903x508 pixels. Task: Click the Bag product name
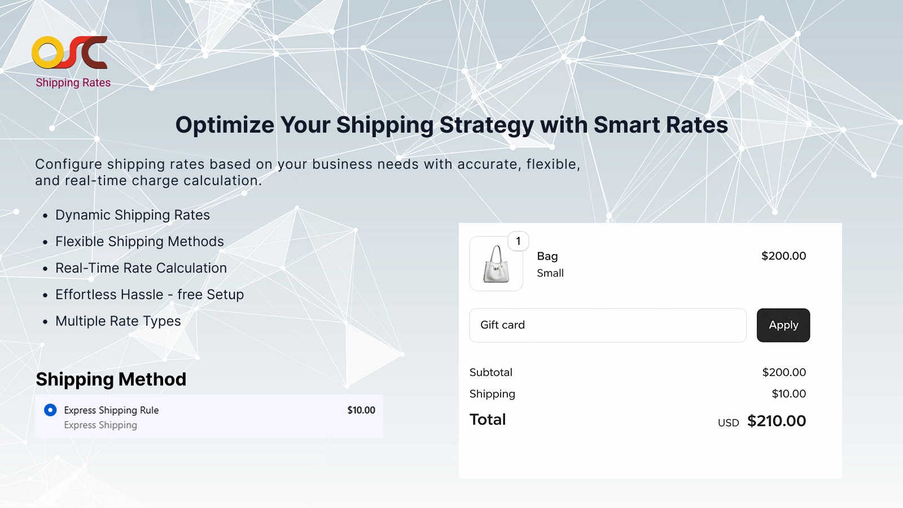(547, 256)
